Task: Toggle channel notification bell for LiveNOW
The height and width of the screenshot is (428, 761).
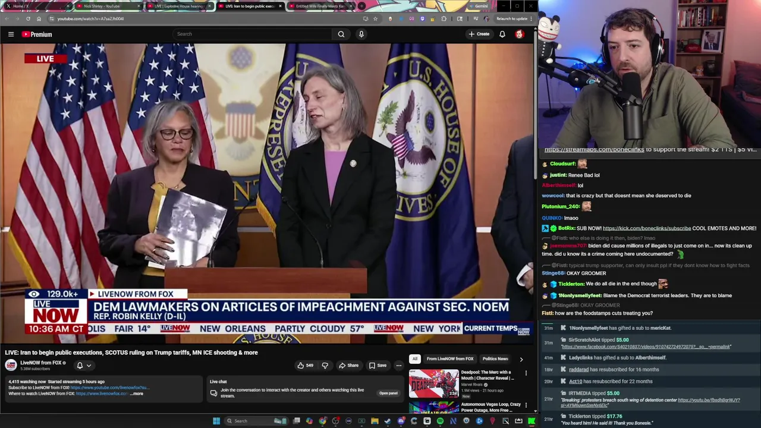Action: [80, 366]
